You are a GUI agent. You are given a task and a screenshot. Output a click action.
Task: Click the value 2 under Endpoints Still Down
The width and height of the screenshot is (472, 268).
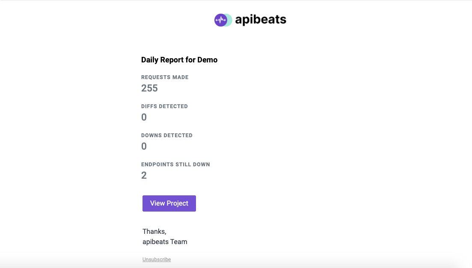(144, 175)
